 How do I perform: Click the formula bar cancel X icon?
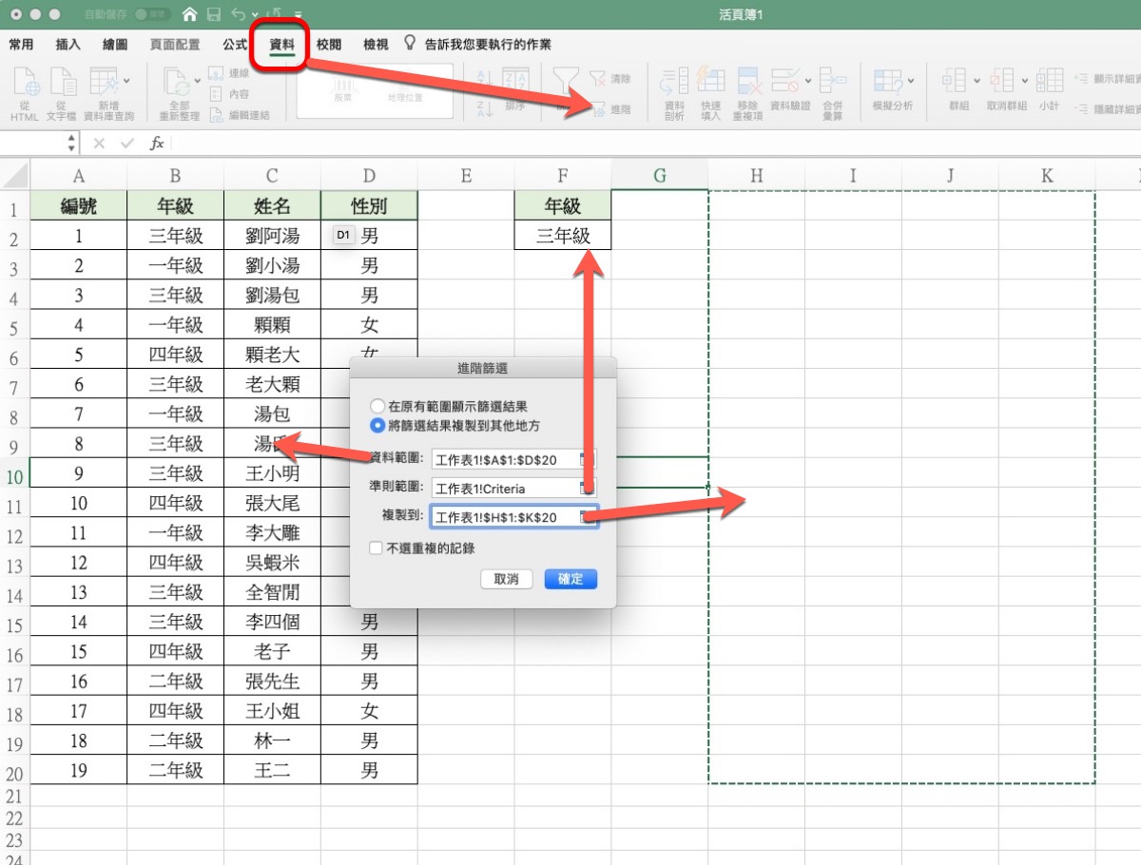(x=99, y=144)
